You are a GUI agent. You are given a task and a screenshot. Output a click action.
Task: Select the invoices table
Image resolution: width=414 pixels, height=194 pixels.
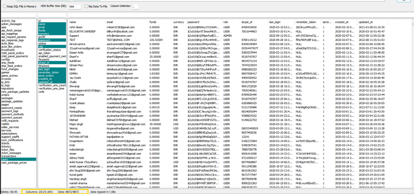(x=6, y=79)
